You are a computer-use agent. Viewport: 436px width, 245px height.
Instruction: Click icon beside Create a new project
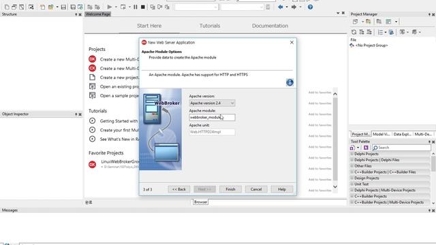click(93, 77)
